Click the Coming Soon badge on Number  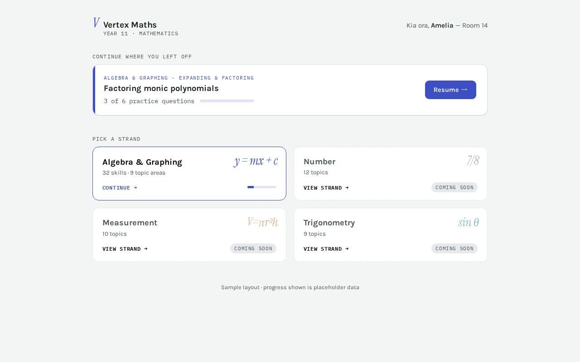click(x=454, y=187)
